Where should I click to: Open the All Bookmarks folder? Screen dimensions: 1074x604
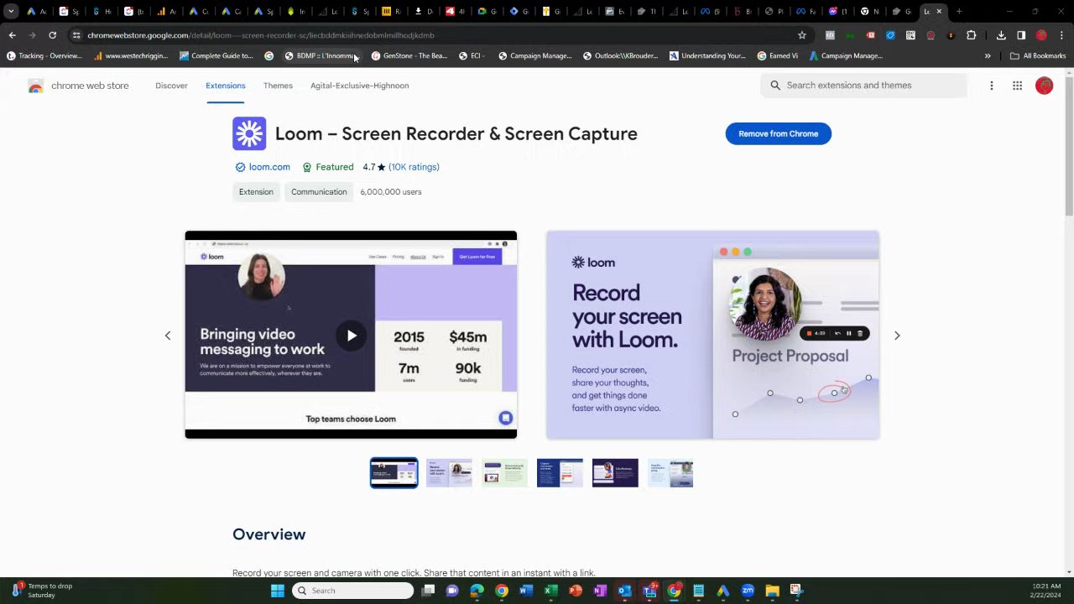(x=1038, y=56)
